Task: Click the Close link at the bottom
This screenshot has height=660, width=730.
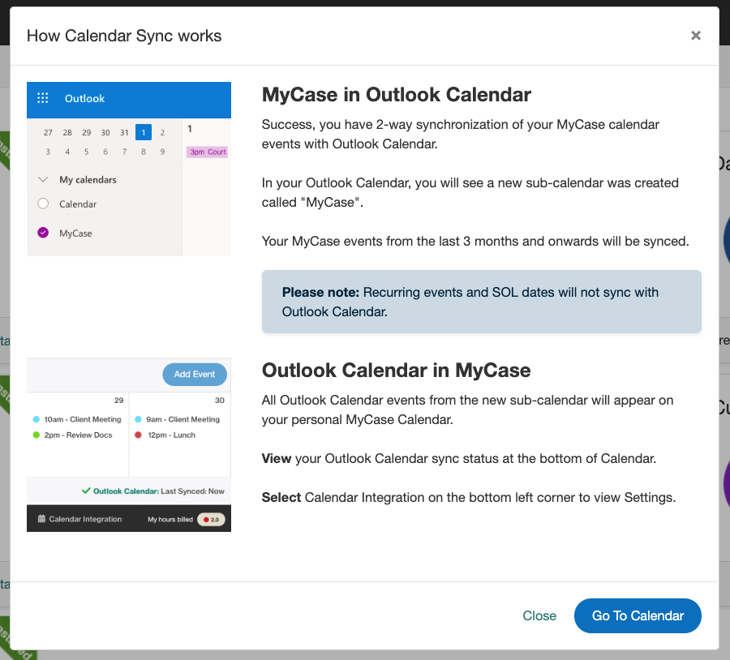Action: [539, 615]
